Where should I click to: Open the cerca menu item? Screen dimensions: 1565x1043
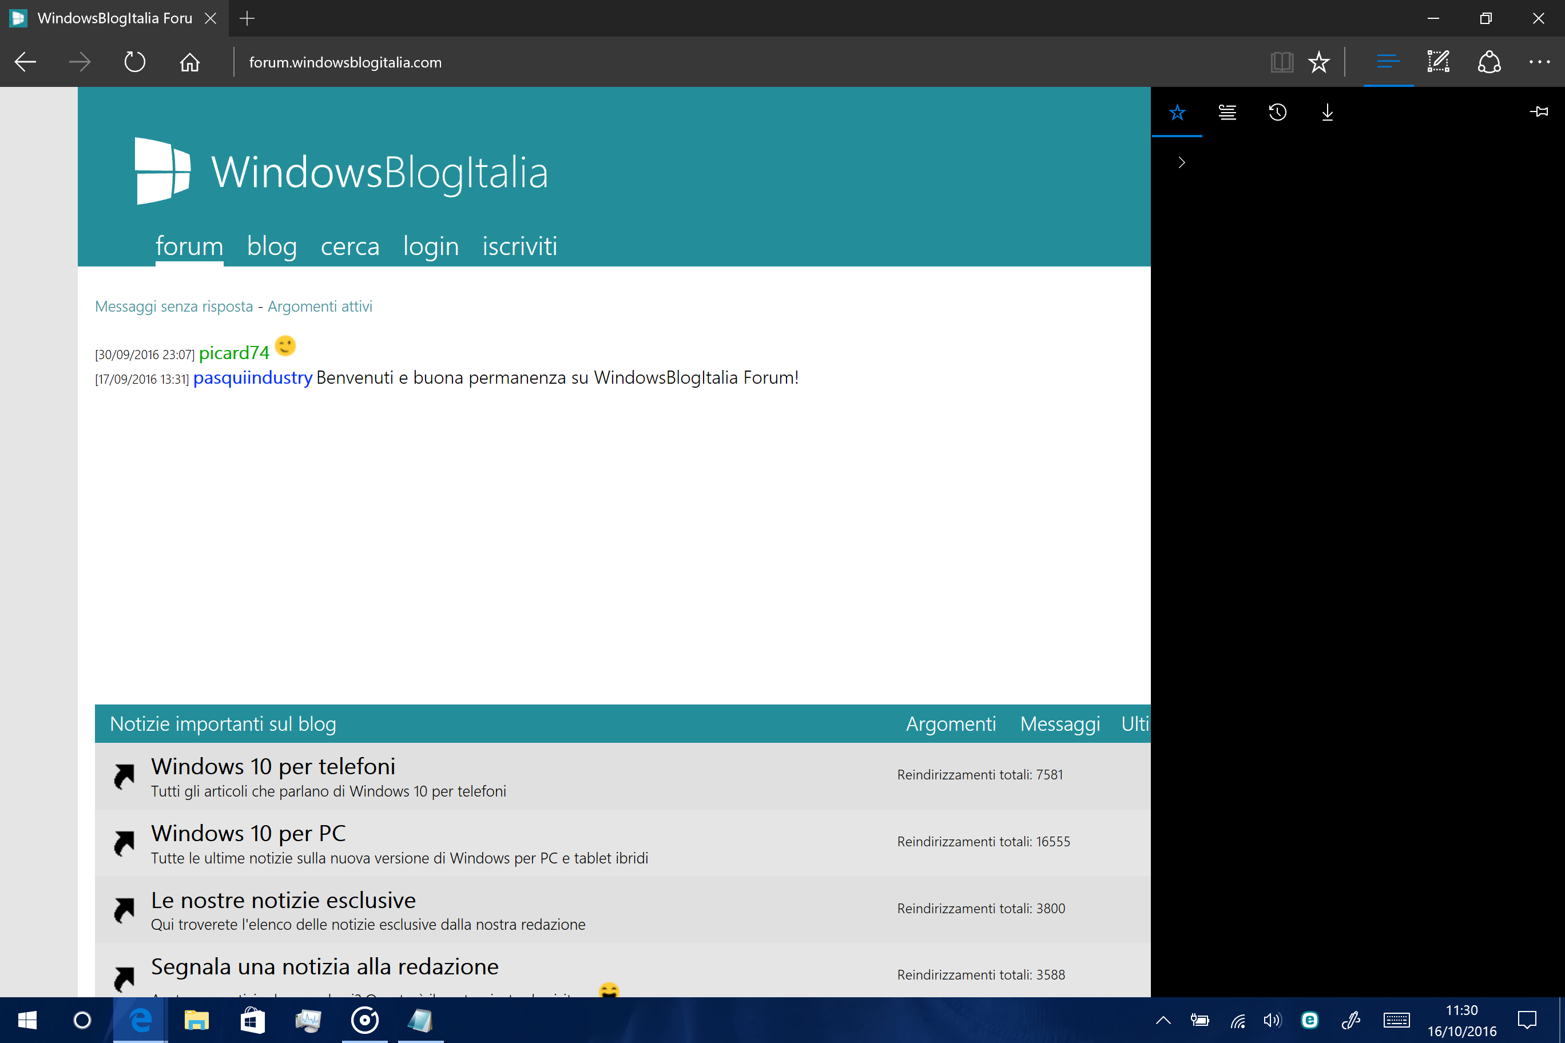coord(350,246)
